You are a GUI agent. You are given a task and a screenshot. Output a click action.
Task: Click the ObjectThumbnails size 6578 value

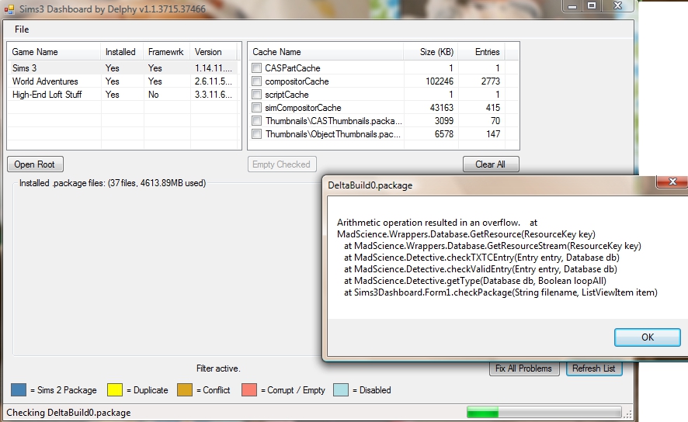coord(444,133)
